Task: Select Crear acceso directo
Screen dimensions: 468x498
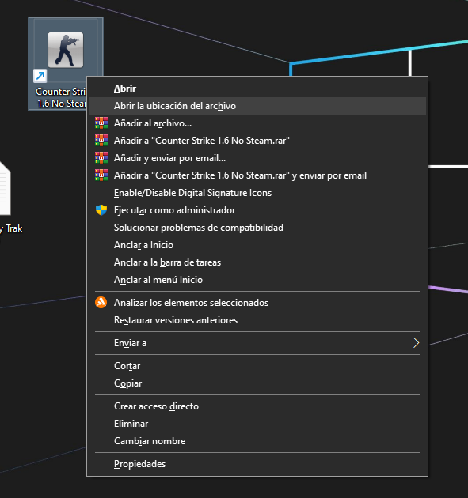Action: [257, 406]
